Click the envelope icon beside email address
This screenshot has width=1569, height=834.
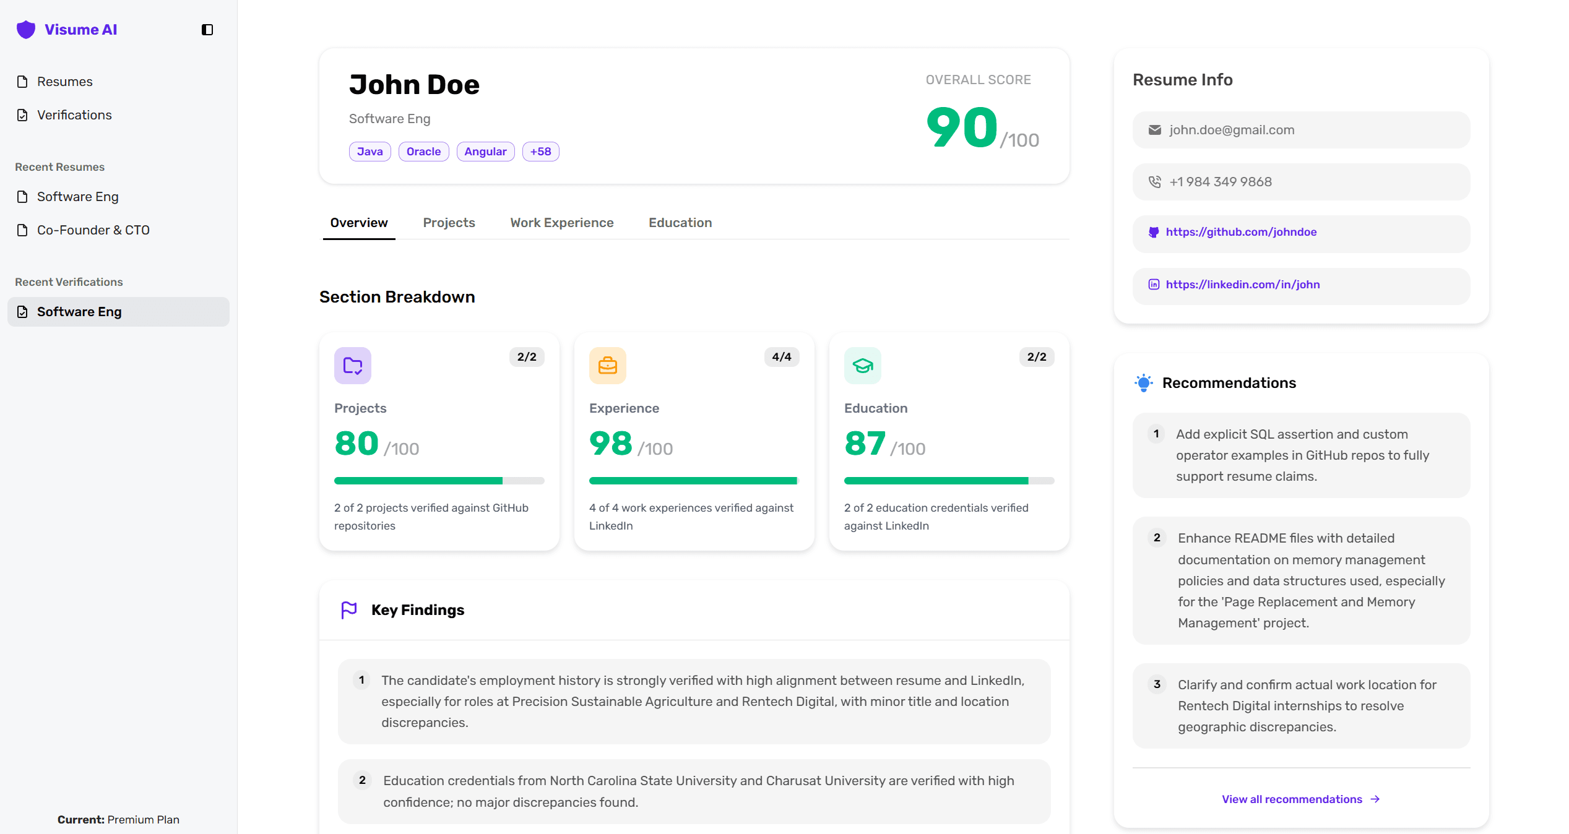click(1155, 130)
